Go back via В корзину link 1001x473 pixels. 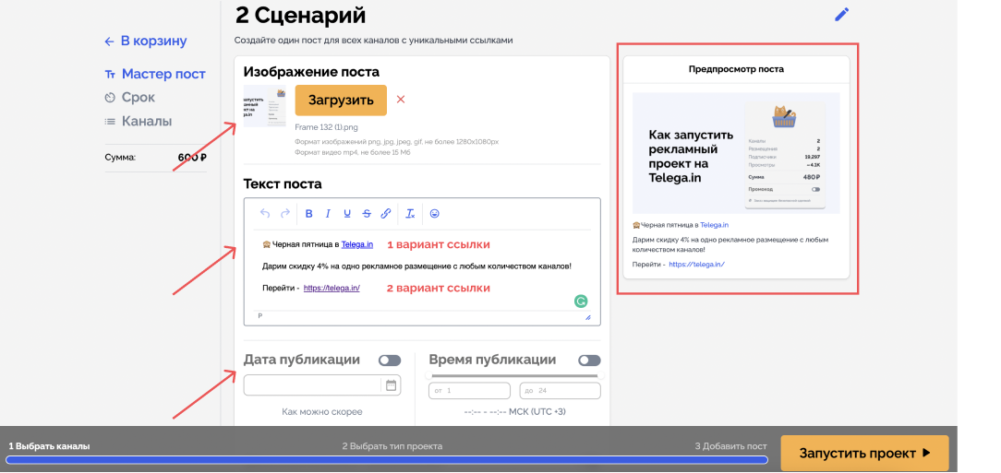(146, 41)
